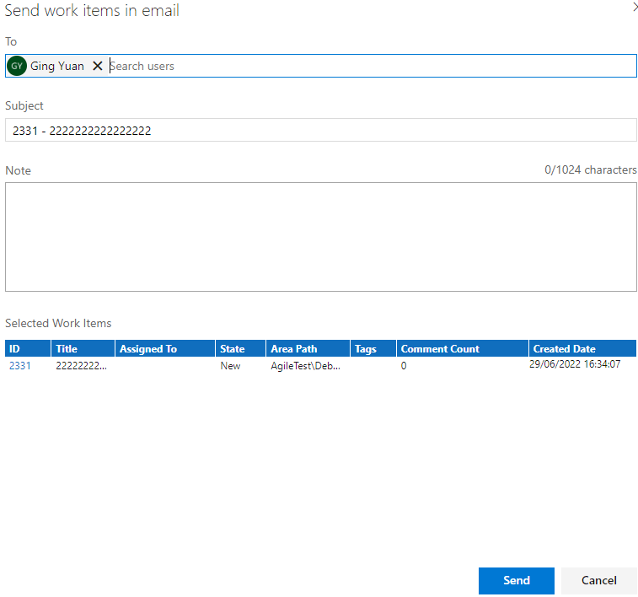This screenshot has width=638, height=597.
Task: Click the State column header
Action: [x=240, y=349]
